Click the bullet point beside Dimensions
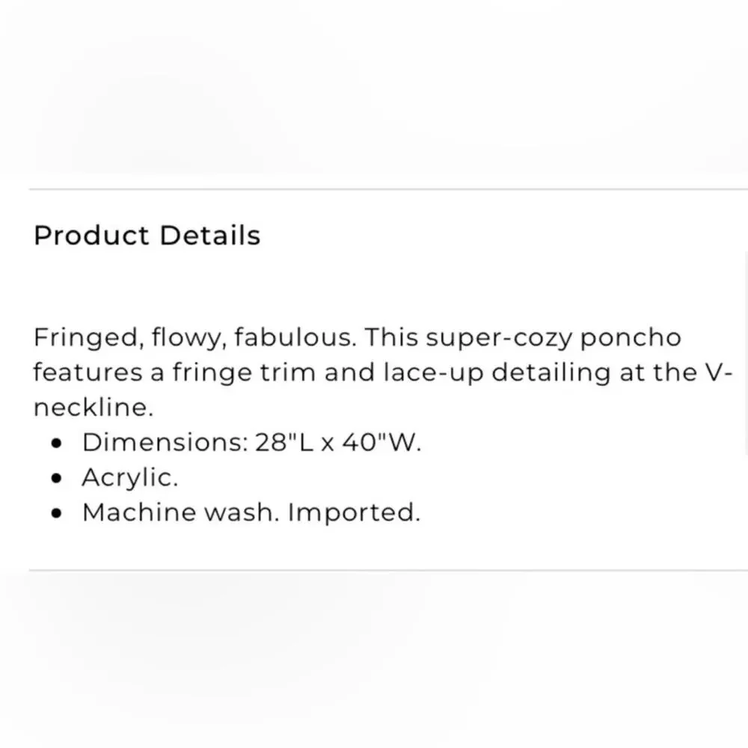This screenshot has height=748, width=748. [56, 443]
